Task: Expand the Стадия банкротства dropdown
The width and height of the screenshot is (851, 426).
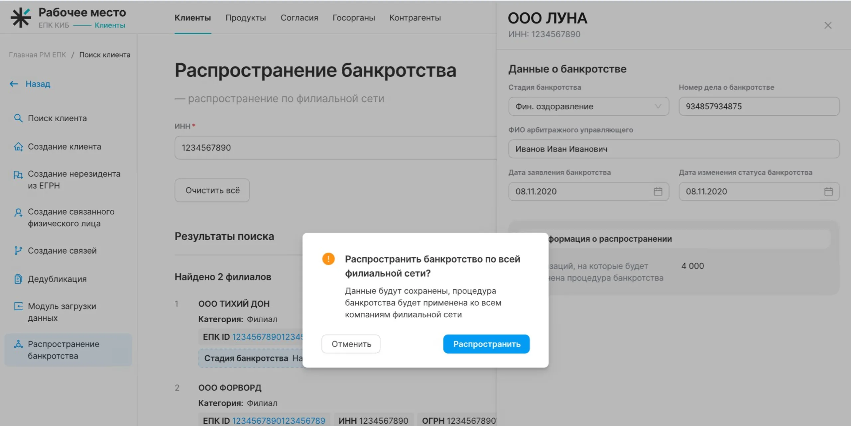Action: (x=588, y=106)
